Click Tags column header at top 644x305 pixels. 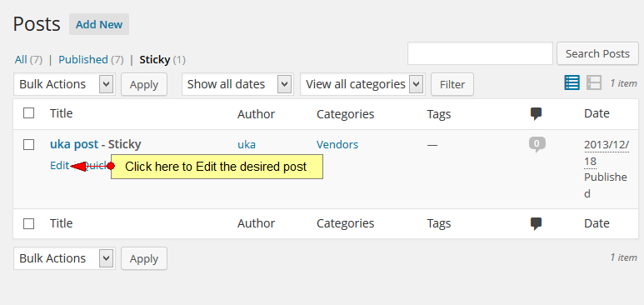pyautogui.click(x=439, y=114)
